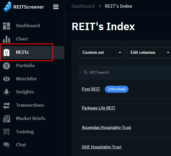Focus the REIT search field
The image size is (171, 156).
click(x=126, y=72)
